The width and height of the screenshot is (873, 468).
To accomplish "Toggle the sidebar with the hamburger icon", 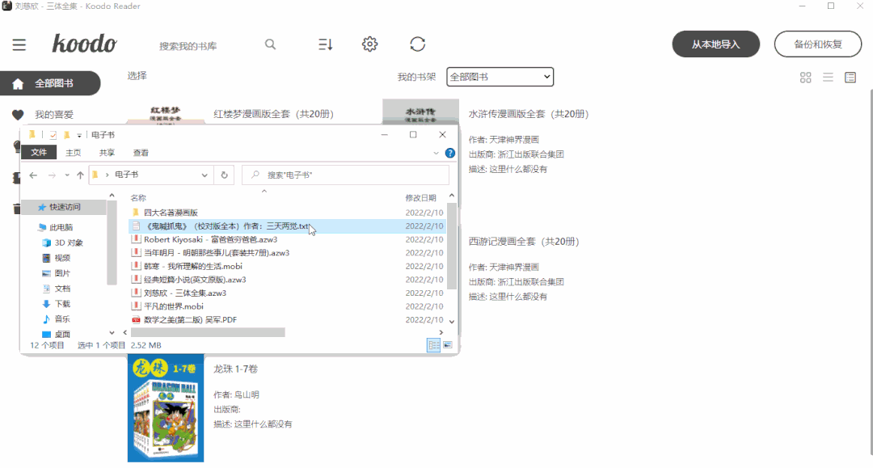I will click(19, 44).
